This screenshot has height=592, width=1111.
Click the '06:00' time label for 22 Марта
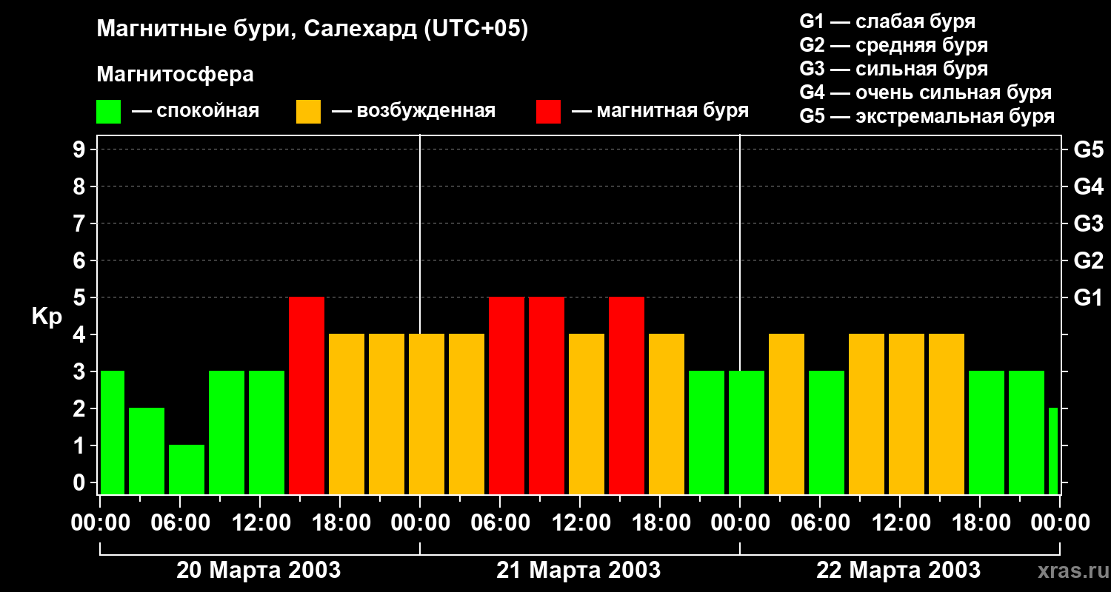click(x=822, y=523)
